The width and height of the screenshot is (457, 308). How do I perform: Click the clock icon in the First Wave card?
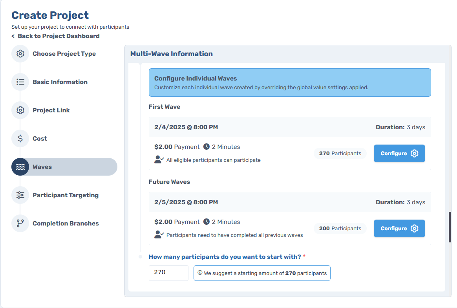point(207,147)
